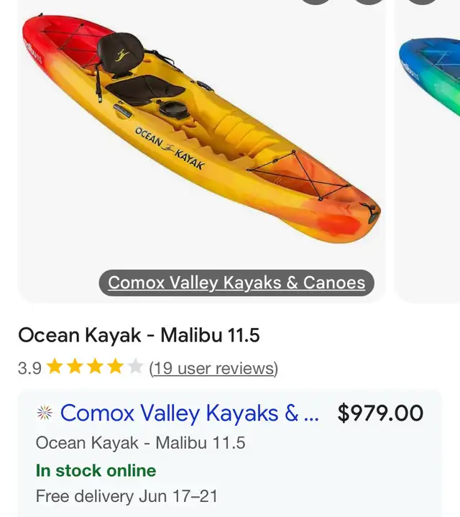Tap the OCEAN KAYAK logo on the hull
The height and width of the screenshot is (517, 460).
[x=170, y=148]
